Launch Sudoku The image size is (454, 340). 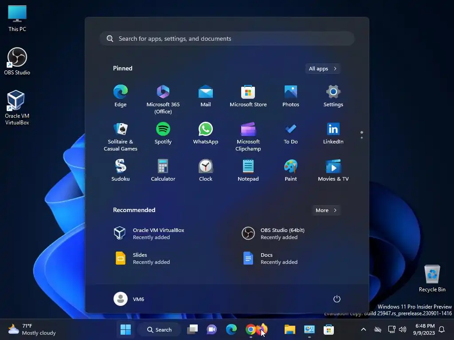point(121,170)
